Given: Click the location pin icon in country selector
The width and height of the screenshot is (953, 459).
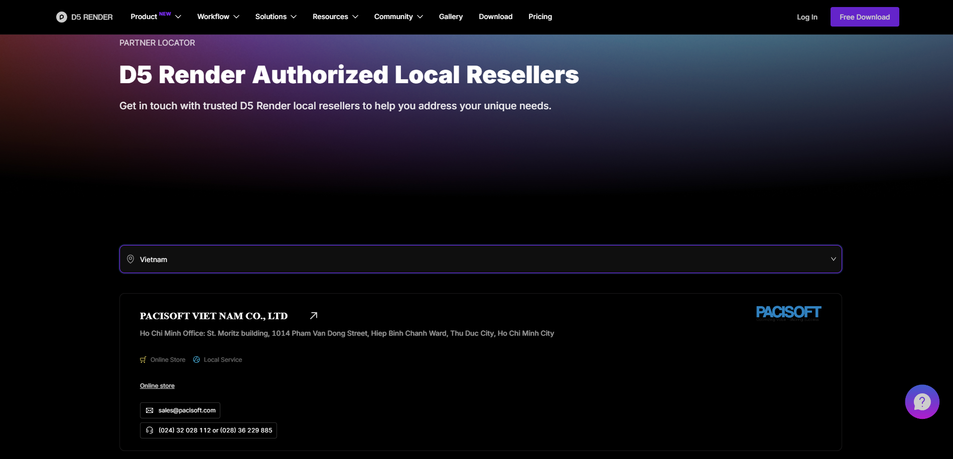Looking at the screenshot, I should tap(130, 259).
